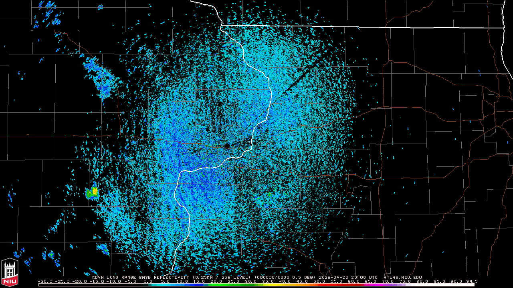Image resolution: width=513 pixels, height=288 pixels.
Task: Click the (0.25KM / 256 LEVEL) text
Action: click(222, 277)
